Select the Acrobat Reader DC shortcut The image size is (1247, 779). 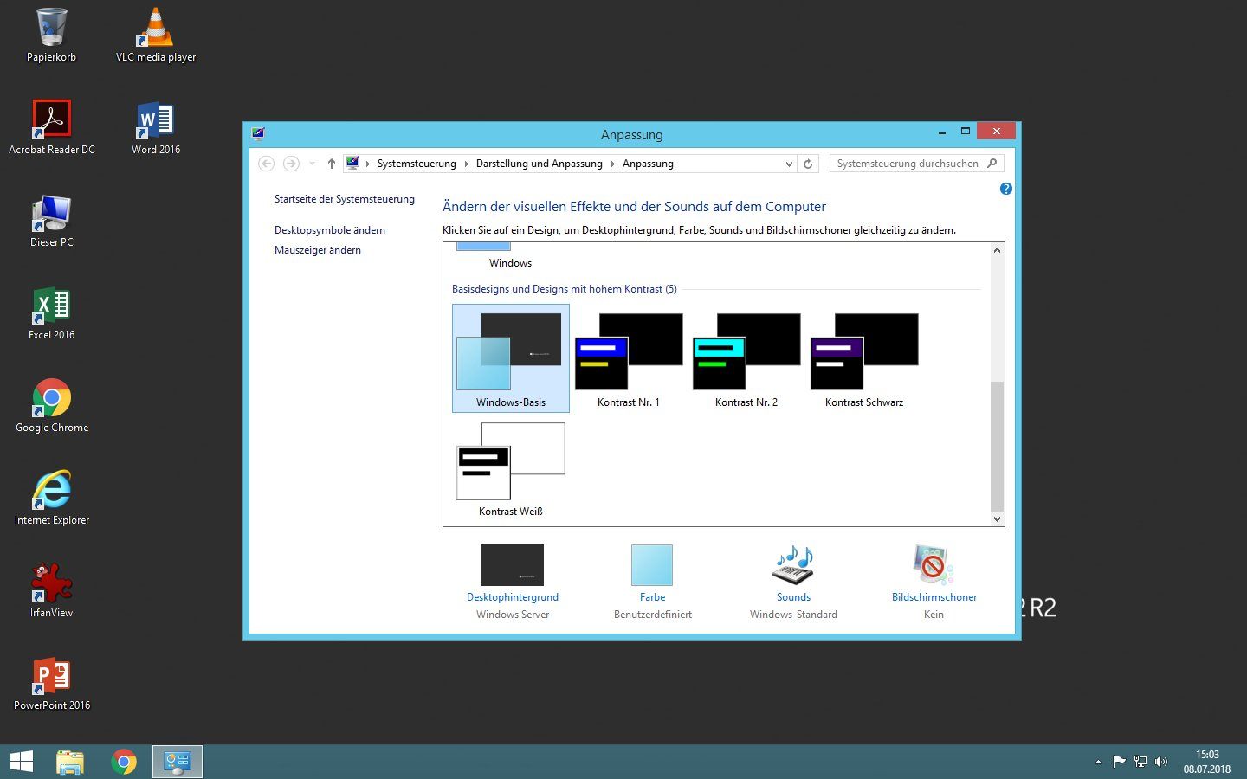click(x=52, y=127)
